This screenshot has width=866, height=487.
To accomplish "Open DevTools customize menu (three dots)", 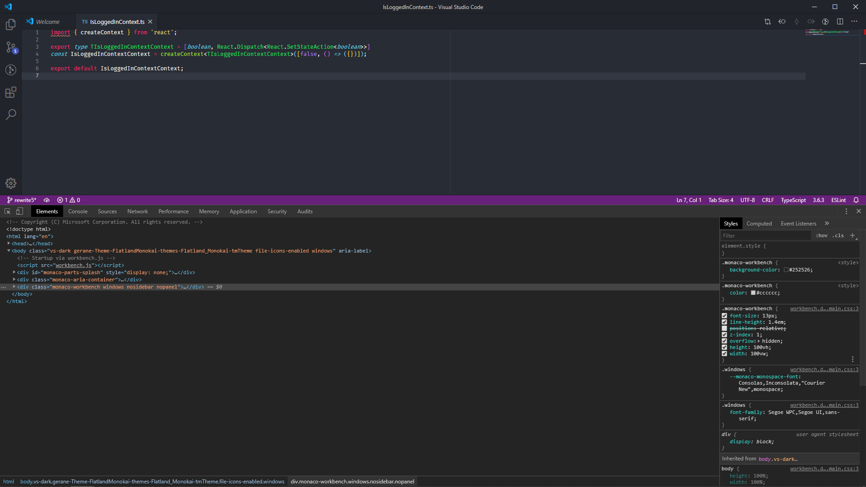I will click(846, 211).
